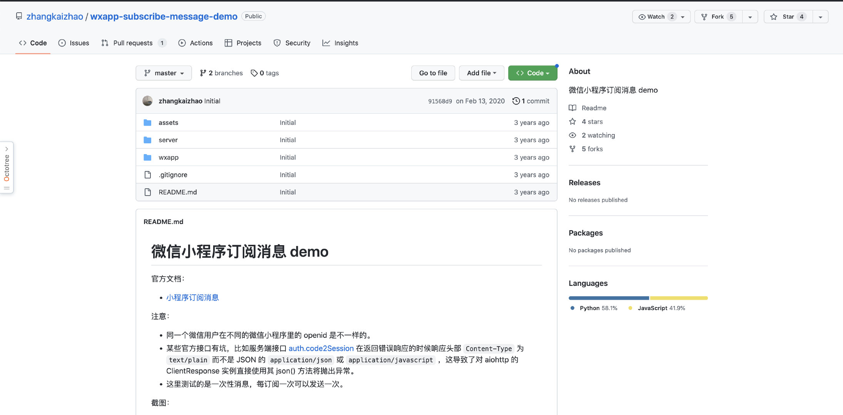The width and height of the screenshot is (843, 415).
Task: Click the Releases heading link
Action: 584,183
